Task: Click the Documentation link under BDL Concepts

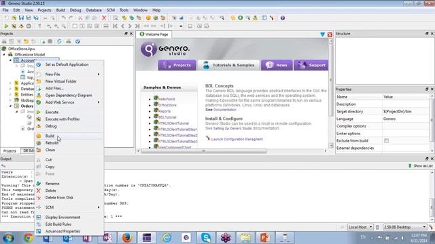Action: click(x=225, y=110)
